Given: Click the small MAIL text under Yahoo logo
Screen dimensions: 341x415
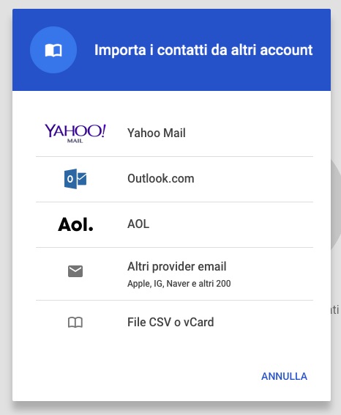Looking at the screenshot, I should (x=75, y=141).
